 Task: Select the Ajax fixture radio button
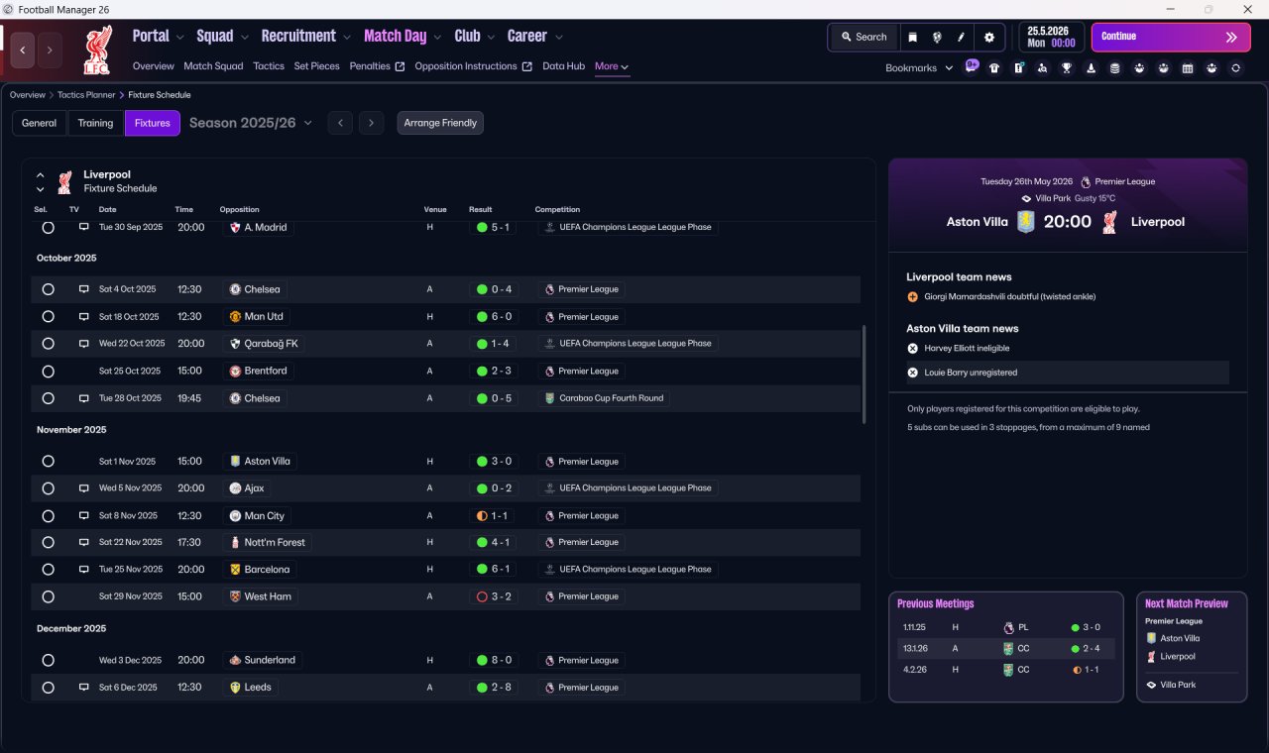(x=48, y=488)
